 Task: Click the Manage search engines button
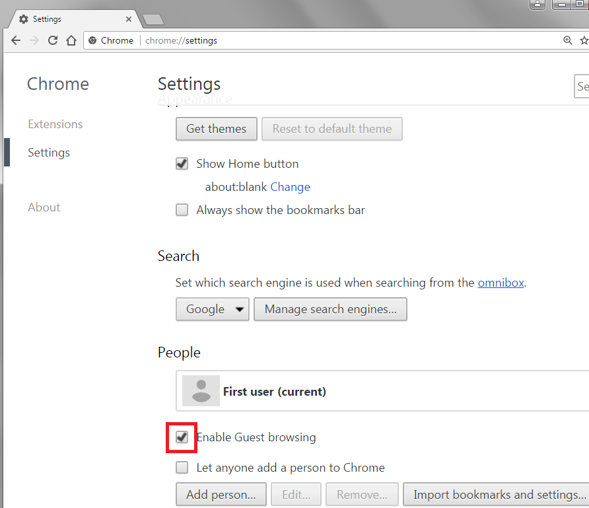[x=330, y=309]
